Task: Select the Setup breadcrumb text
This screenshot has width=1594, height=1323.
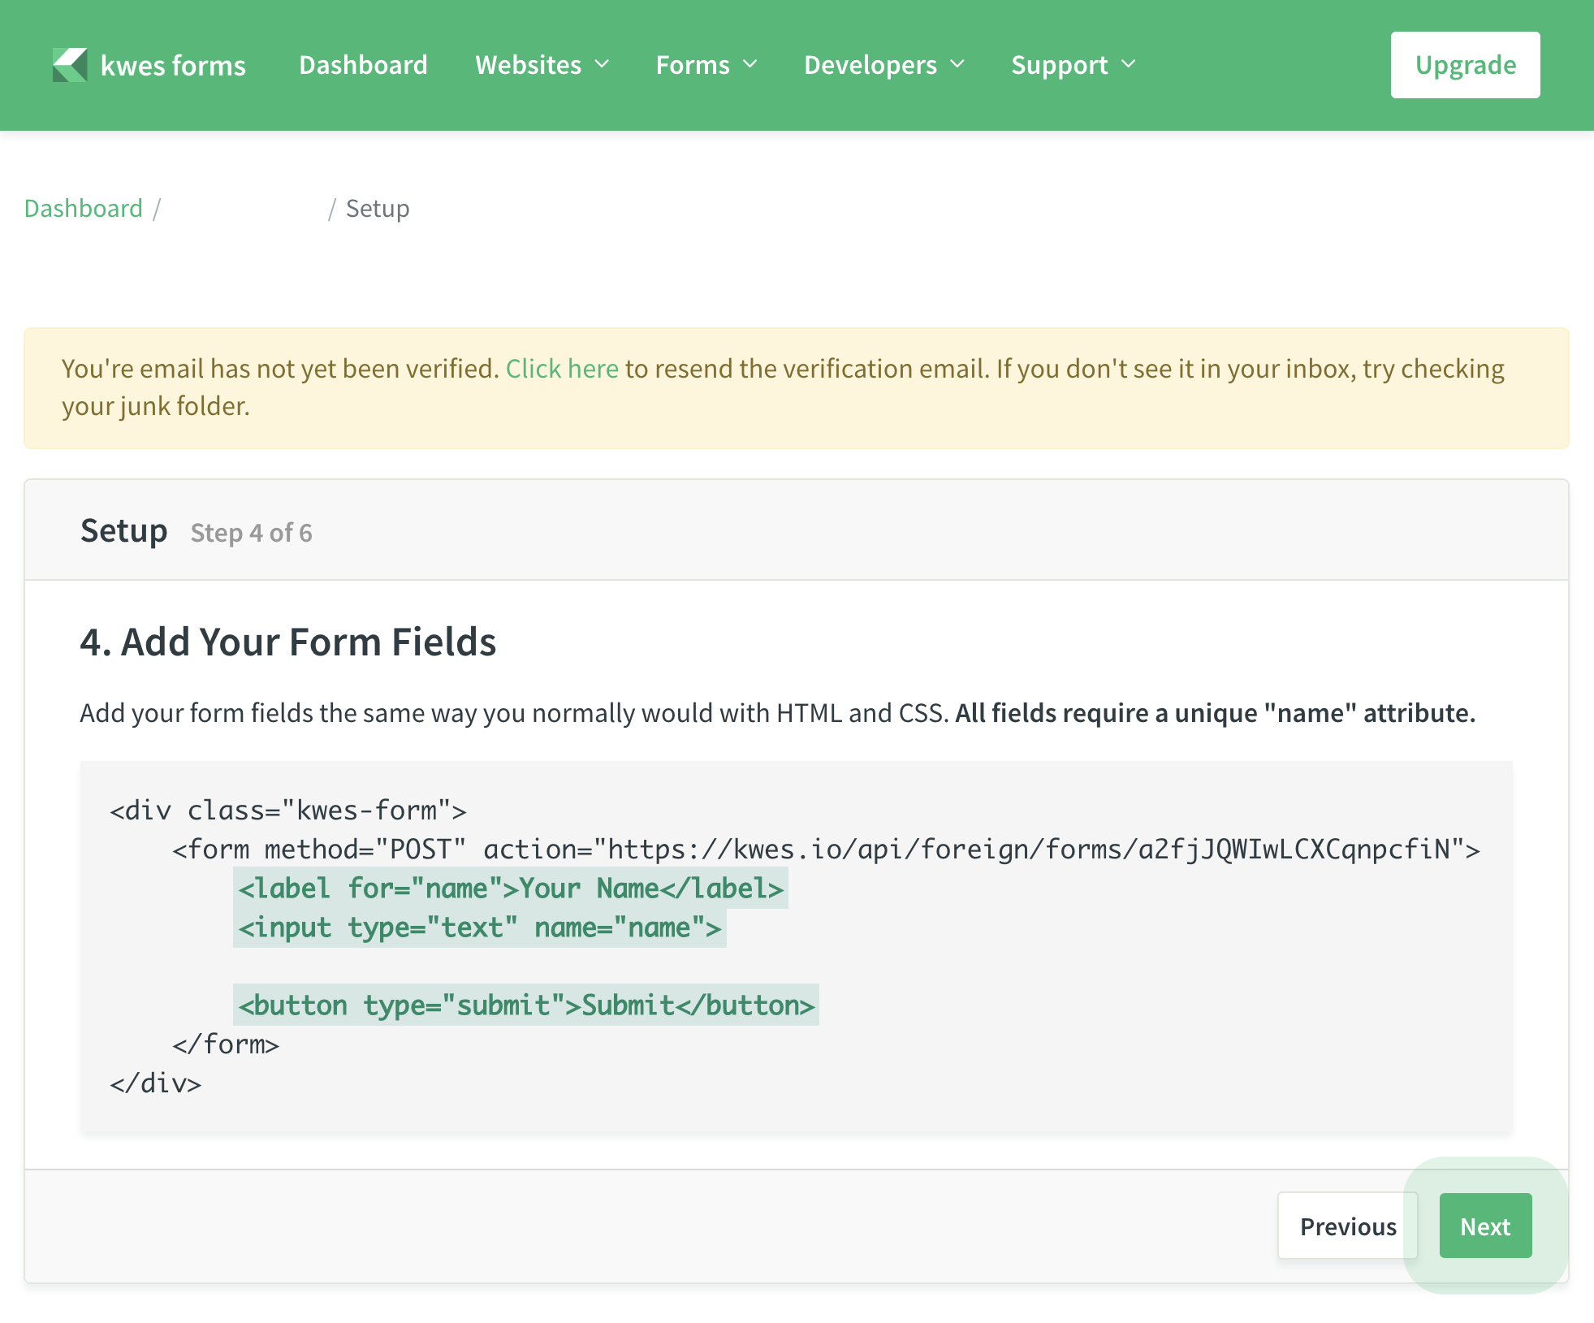Action: [x=378, y=209]
